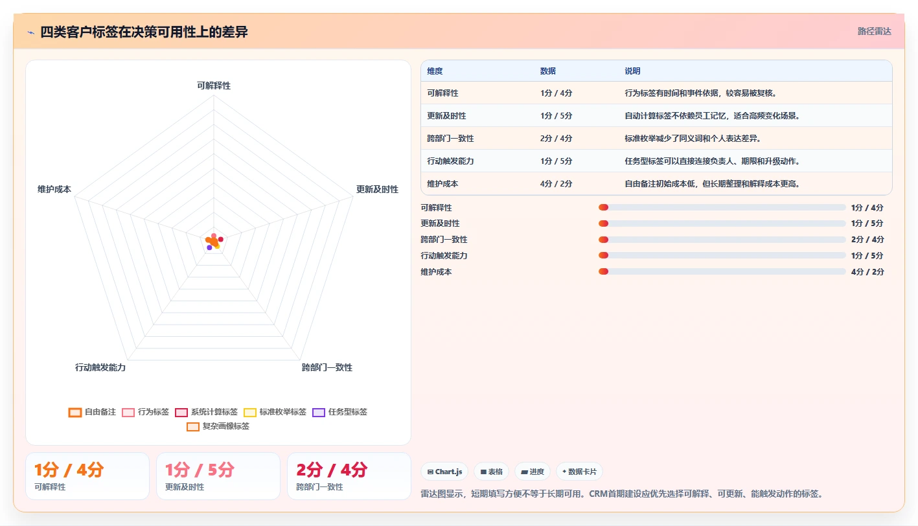
Task: Toggle the 行为标签 legend series
Action: [x=146, y=412]
